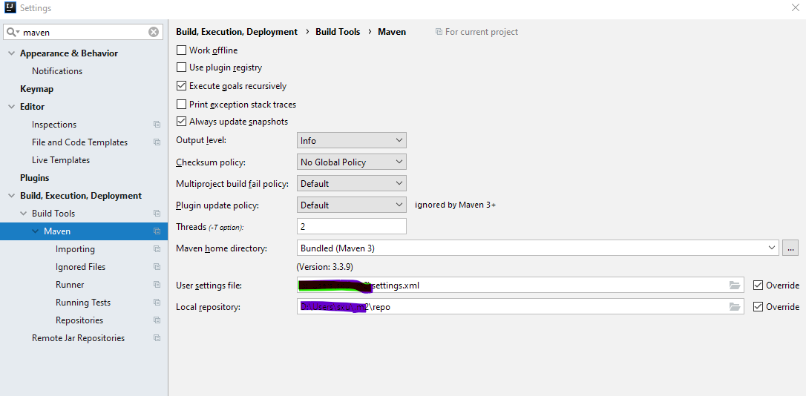Collapse the Maven tree node

[x=35, y=231]
